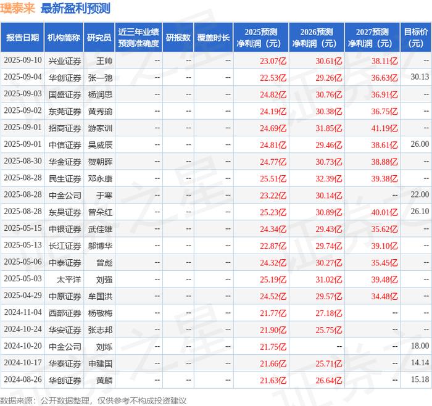Click 招商证券 institution cell
The image size is (432, 406).
[x=65, y=128]
